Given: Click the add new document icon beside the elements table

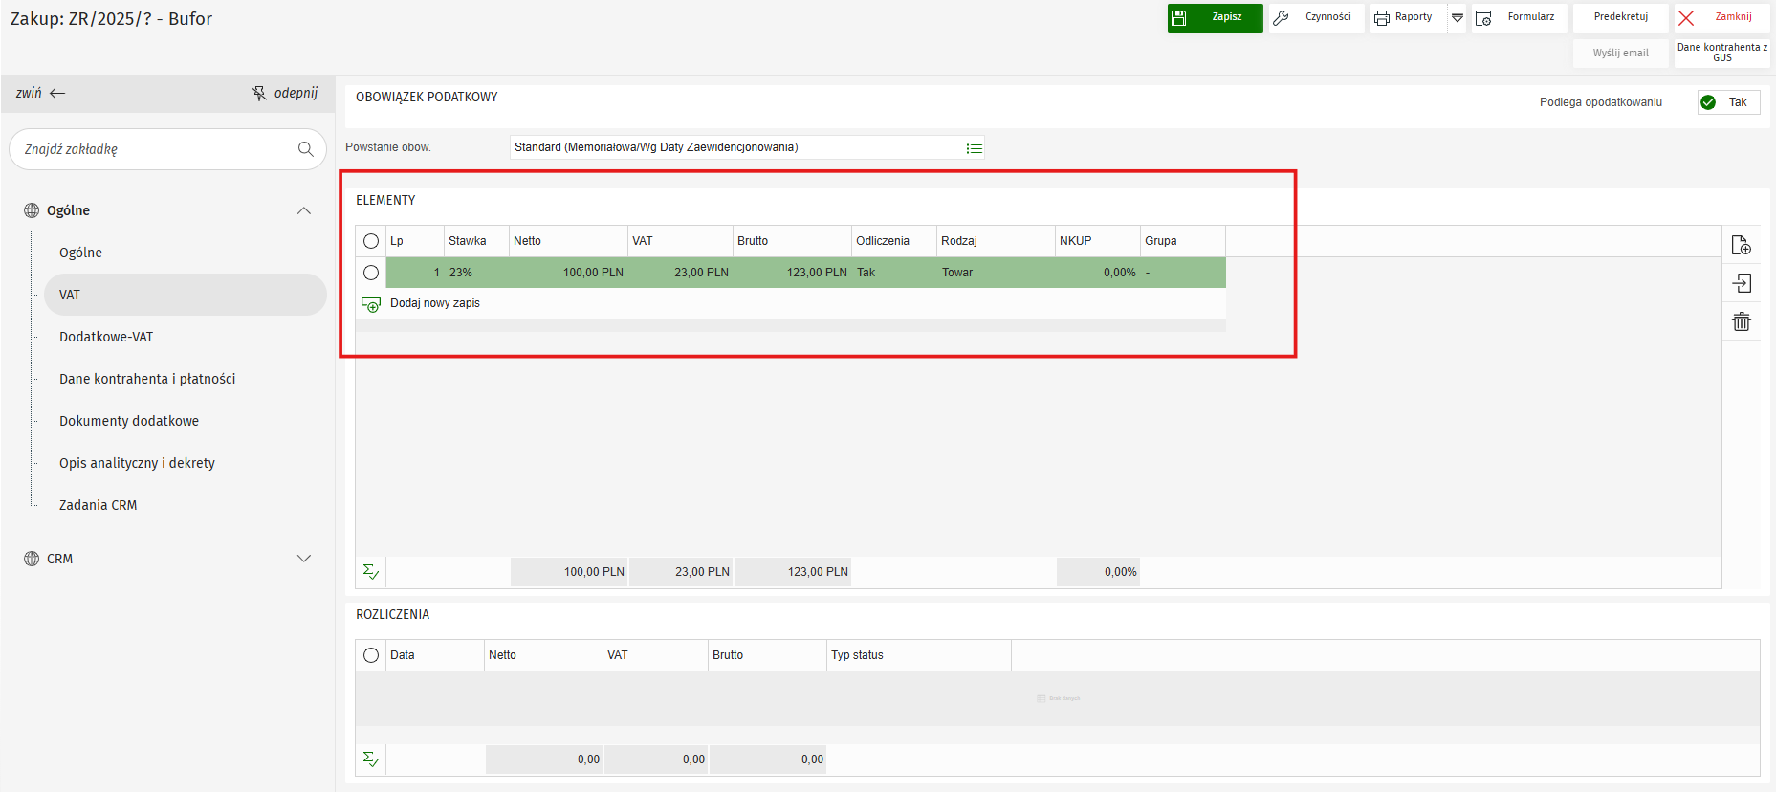Looking at the screenshot, I should tap(1741, 246).
